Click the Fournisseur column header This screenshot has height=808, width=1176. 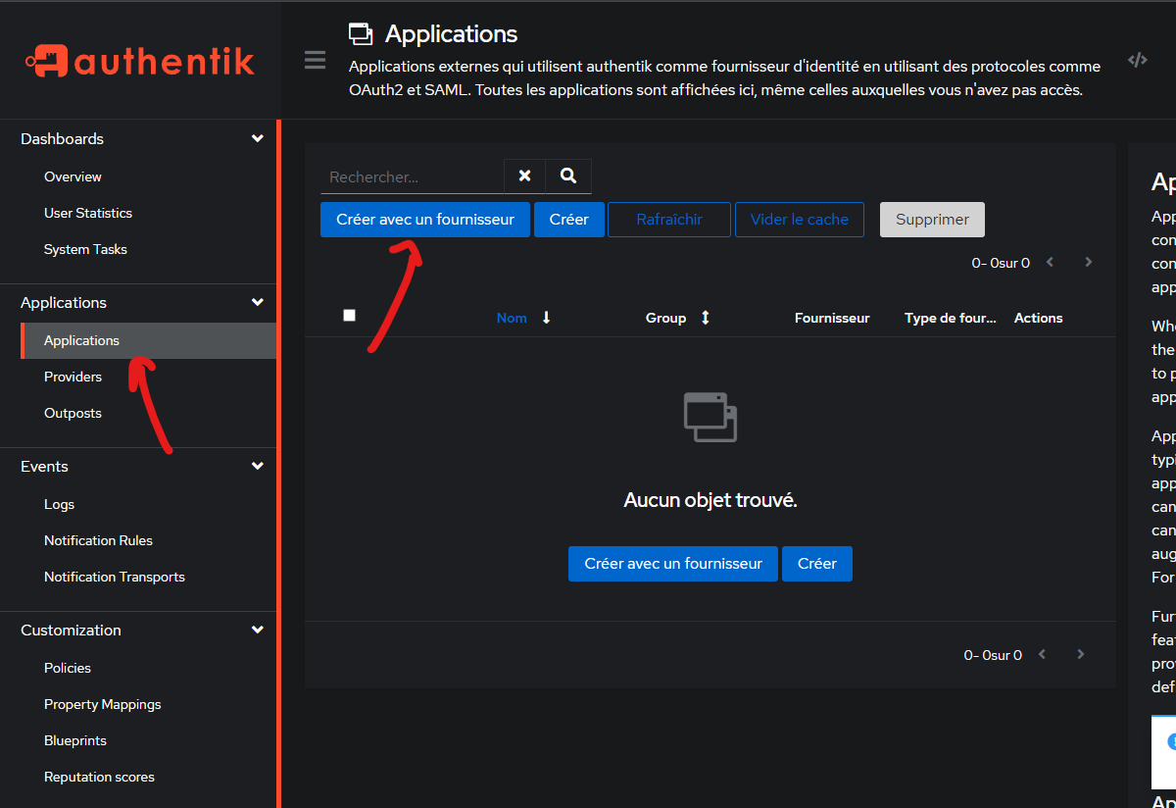pyautogui.click(x=832, y=318)
